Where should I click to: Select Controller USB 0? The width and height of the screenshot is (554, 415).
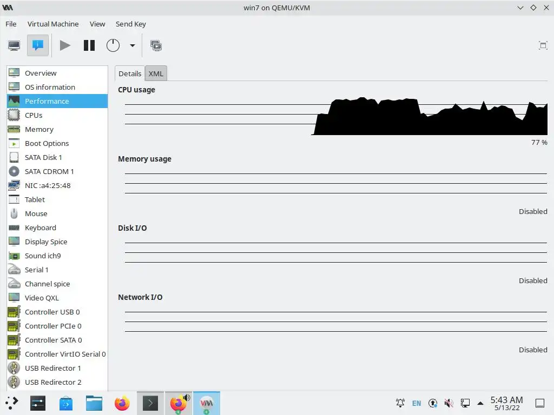tap(57, 312)
